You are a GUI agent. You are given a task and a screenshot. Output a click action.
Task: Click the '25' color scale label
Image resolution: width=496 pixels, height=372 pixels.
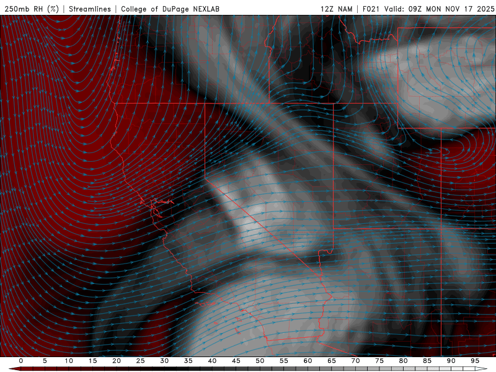click(x=141, y=361)
